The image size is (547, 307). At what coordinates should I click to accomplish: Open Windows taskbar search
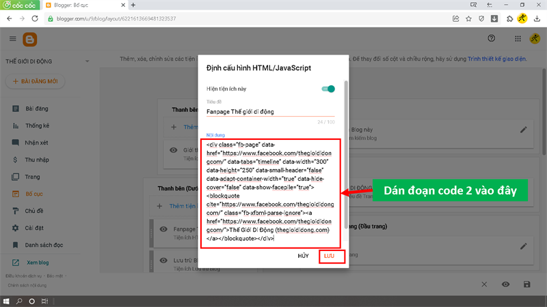tap(19, 301)
